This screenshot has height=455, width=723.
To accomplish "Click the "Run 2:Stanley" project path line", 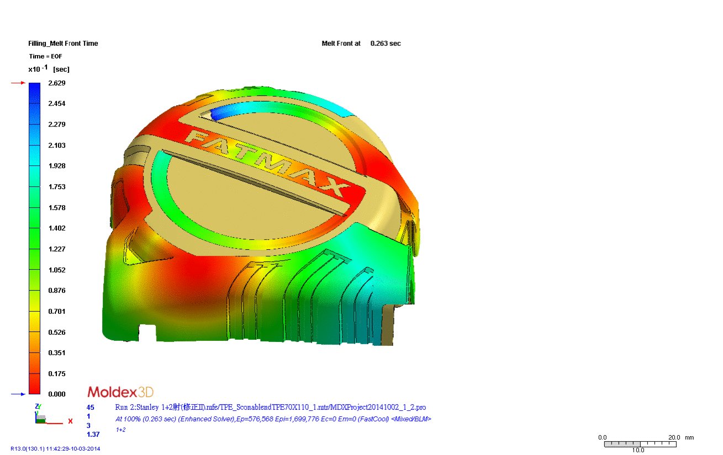I will (270, 408).
